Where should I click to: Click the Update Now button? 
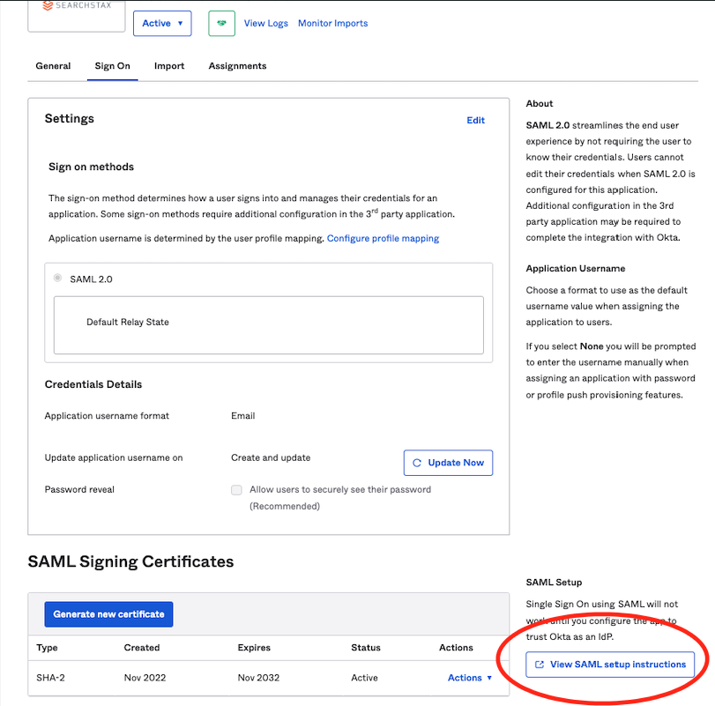(448, 463)
